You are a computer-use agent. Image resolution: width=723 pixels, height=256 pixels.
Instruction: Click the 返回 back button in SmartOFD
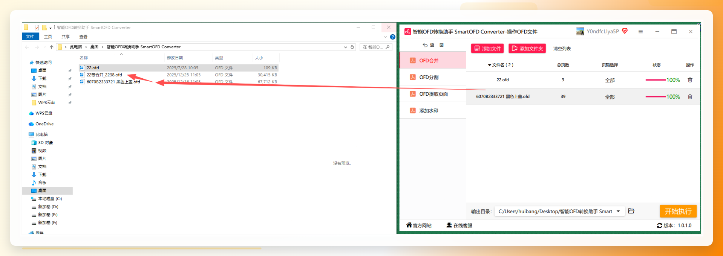(x=433, y=45)
